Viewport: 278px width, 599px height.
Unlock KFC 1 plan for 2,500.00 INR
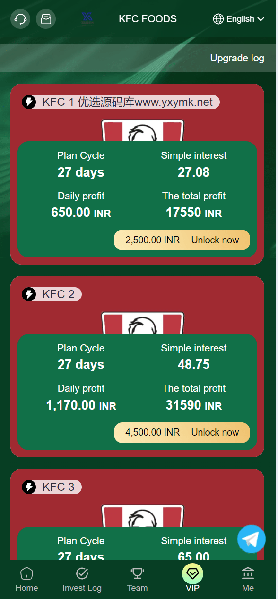pos(182,240)
